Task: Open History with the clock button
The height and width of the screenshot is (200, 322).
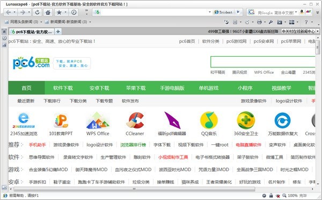Action: (x=74, y=12)
